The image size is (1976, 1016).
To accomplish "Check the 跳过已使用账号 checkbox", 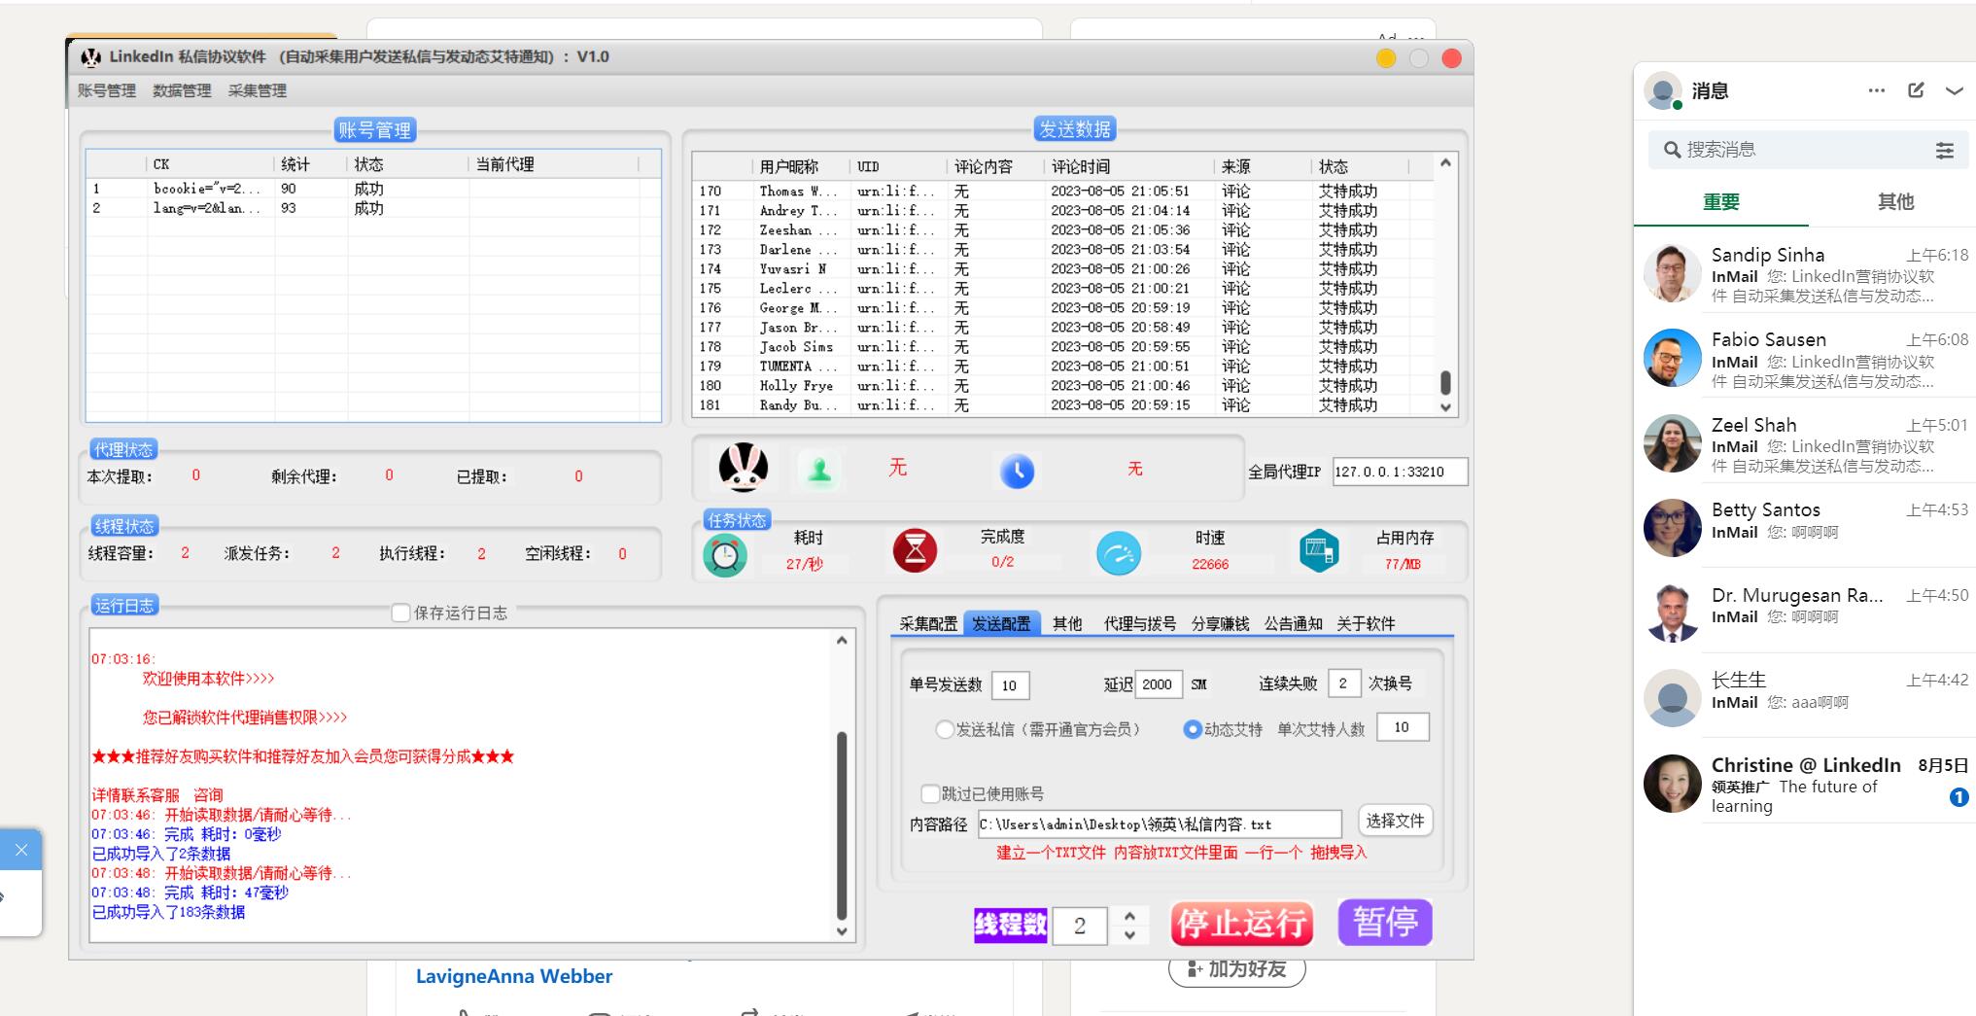I will tap(930, 793).
